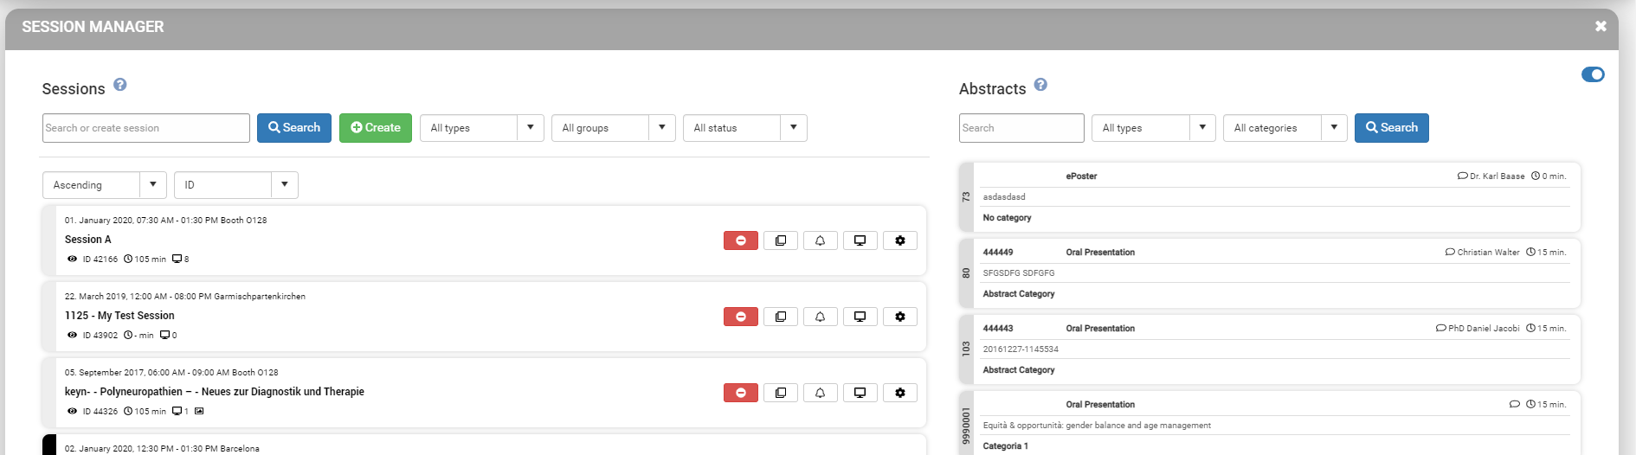Select abstract 444449 Oral Presentation
The width and height of the screenshot is (1636, 455).
[x=1270, y=273]
